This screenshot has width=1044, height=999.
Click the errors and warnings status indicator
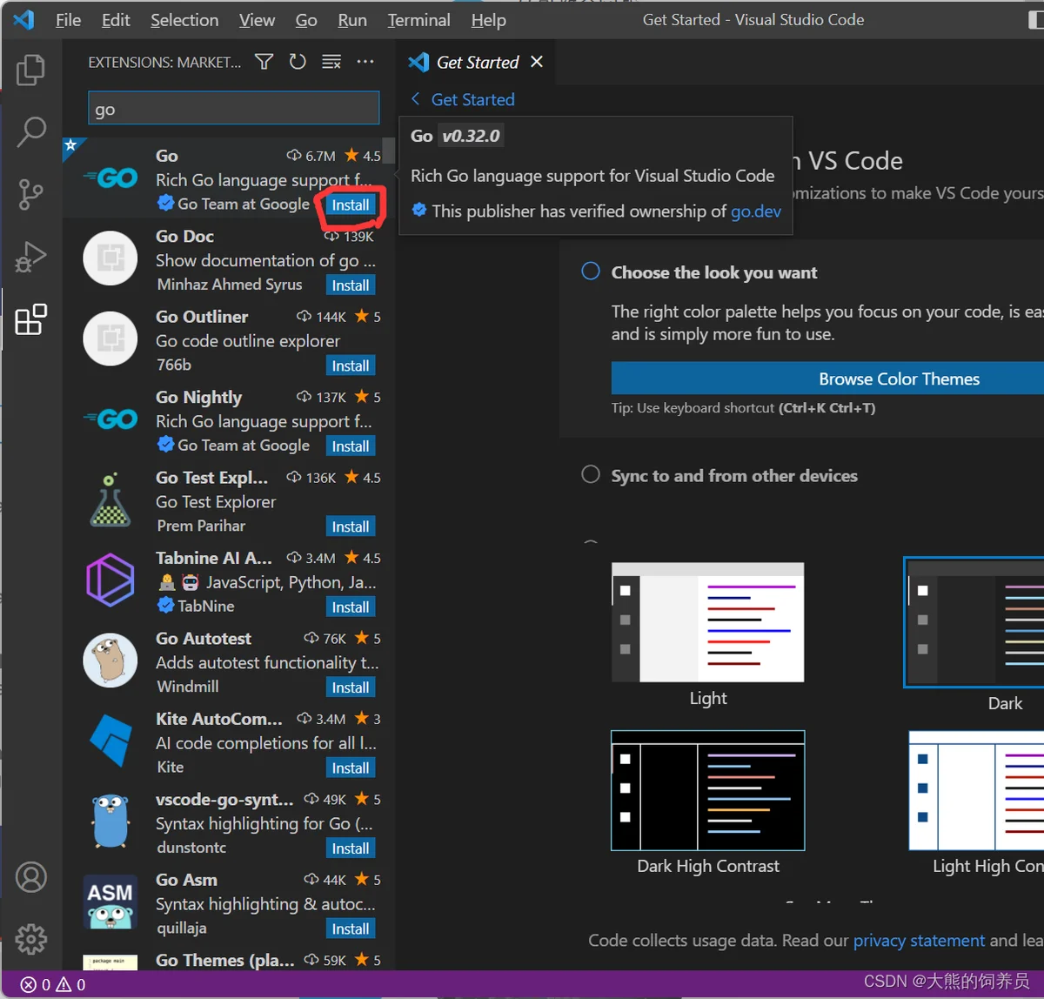click(53, 984)
